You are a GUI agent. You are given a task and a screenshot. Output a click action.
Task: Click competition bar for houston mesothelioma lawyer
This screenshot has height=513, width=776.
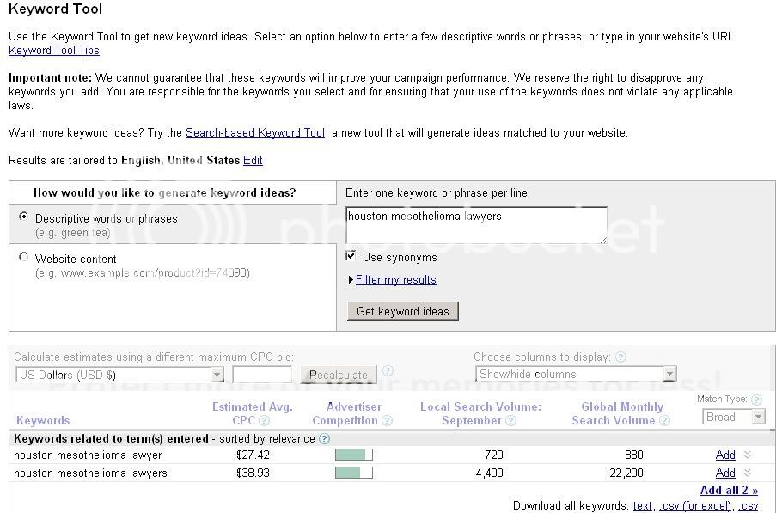tap(353, 455)
